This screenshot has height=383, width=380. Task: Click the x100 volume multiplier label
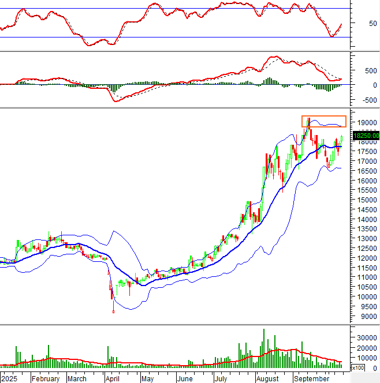(357, 367)
